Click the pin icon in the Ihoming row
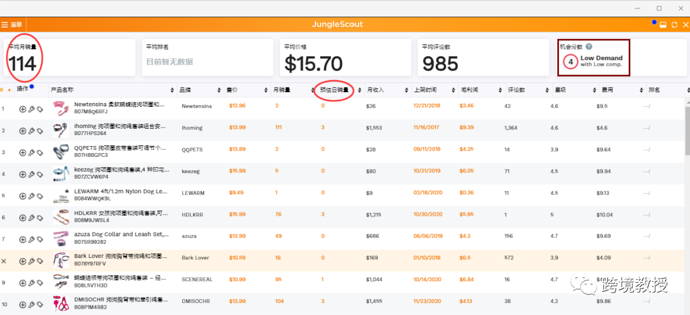This screenshot has width=690, height=315. click(x=31, y=131)
